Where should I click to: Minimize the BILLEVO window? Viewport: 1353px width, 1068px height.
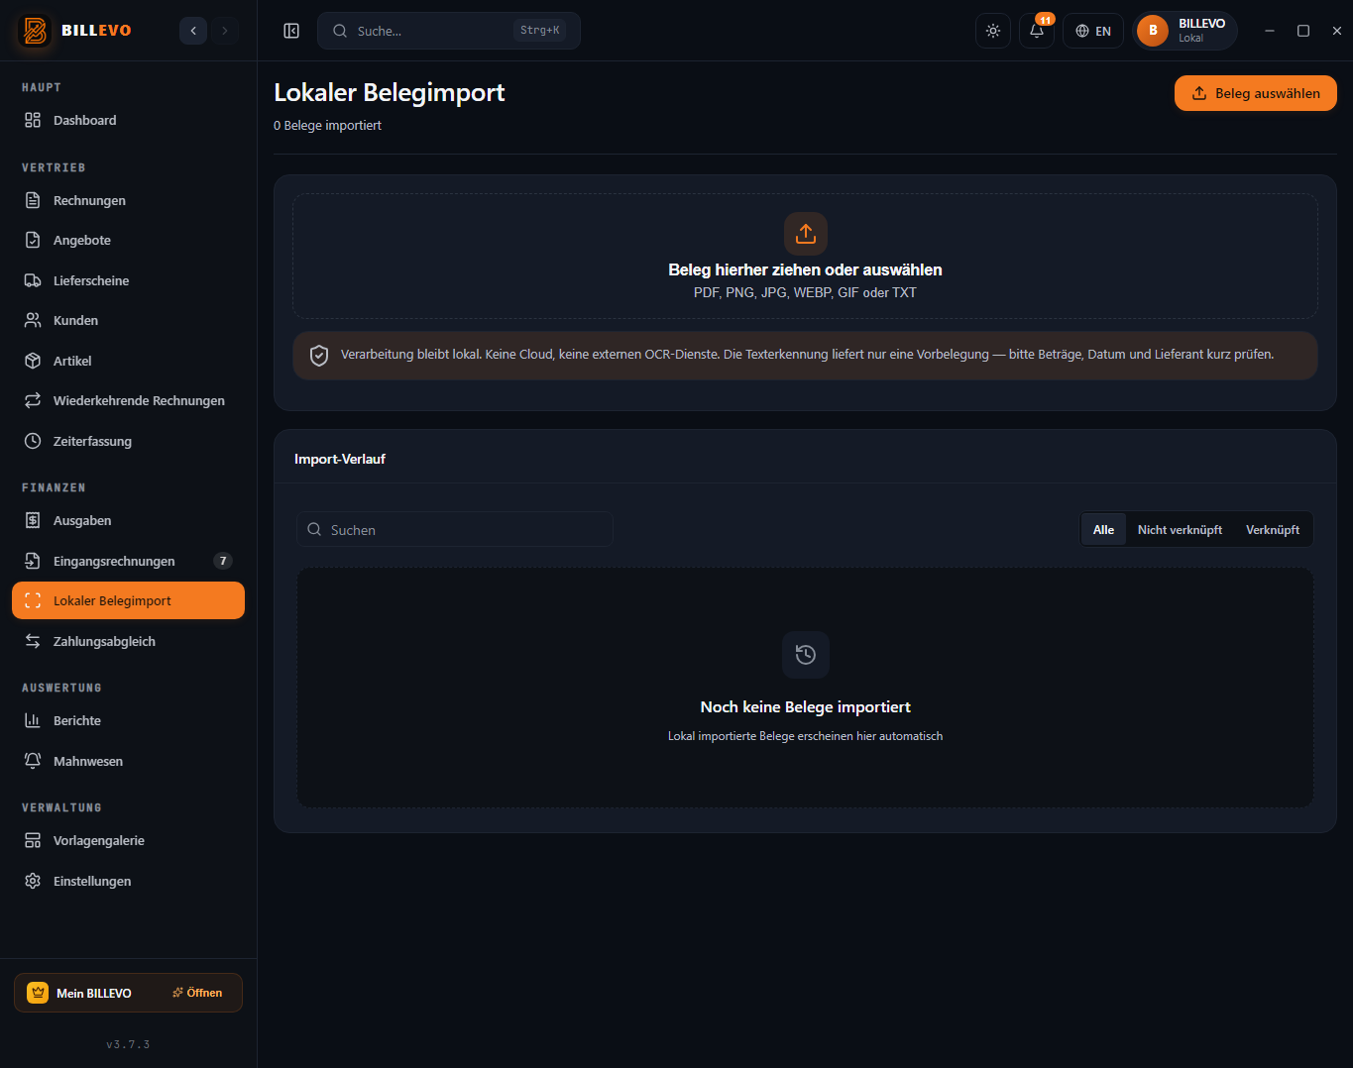click(x=1270, y=31)
